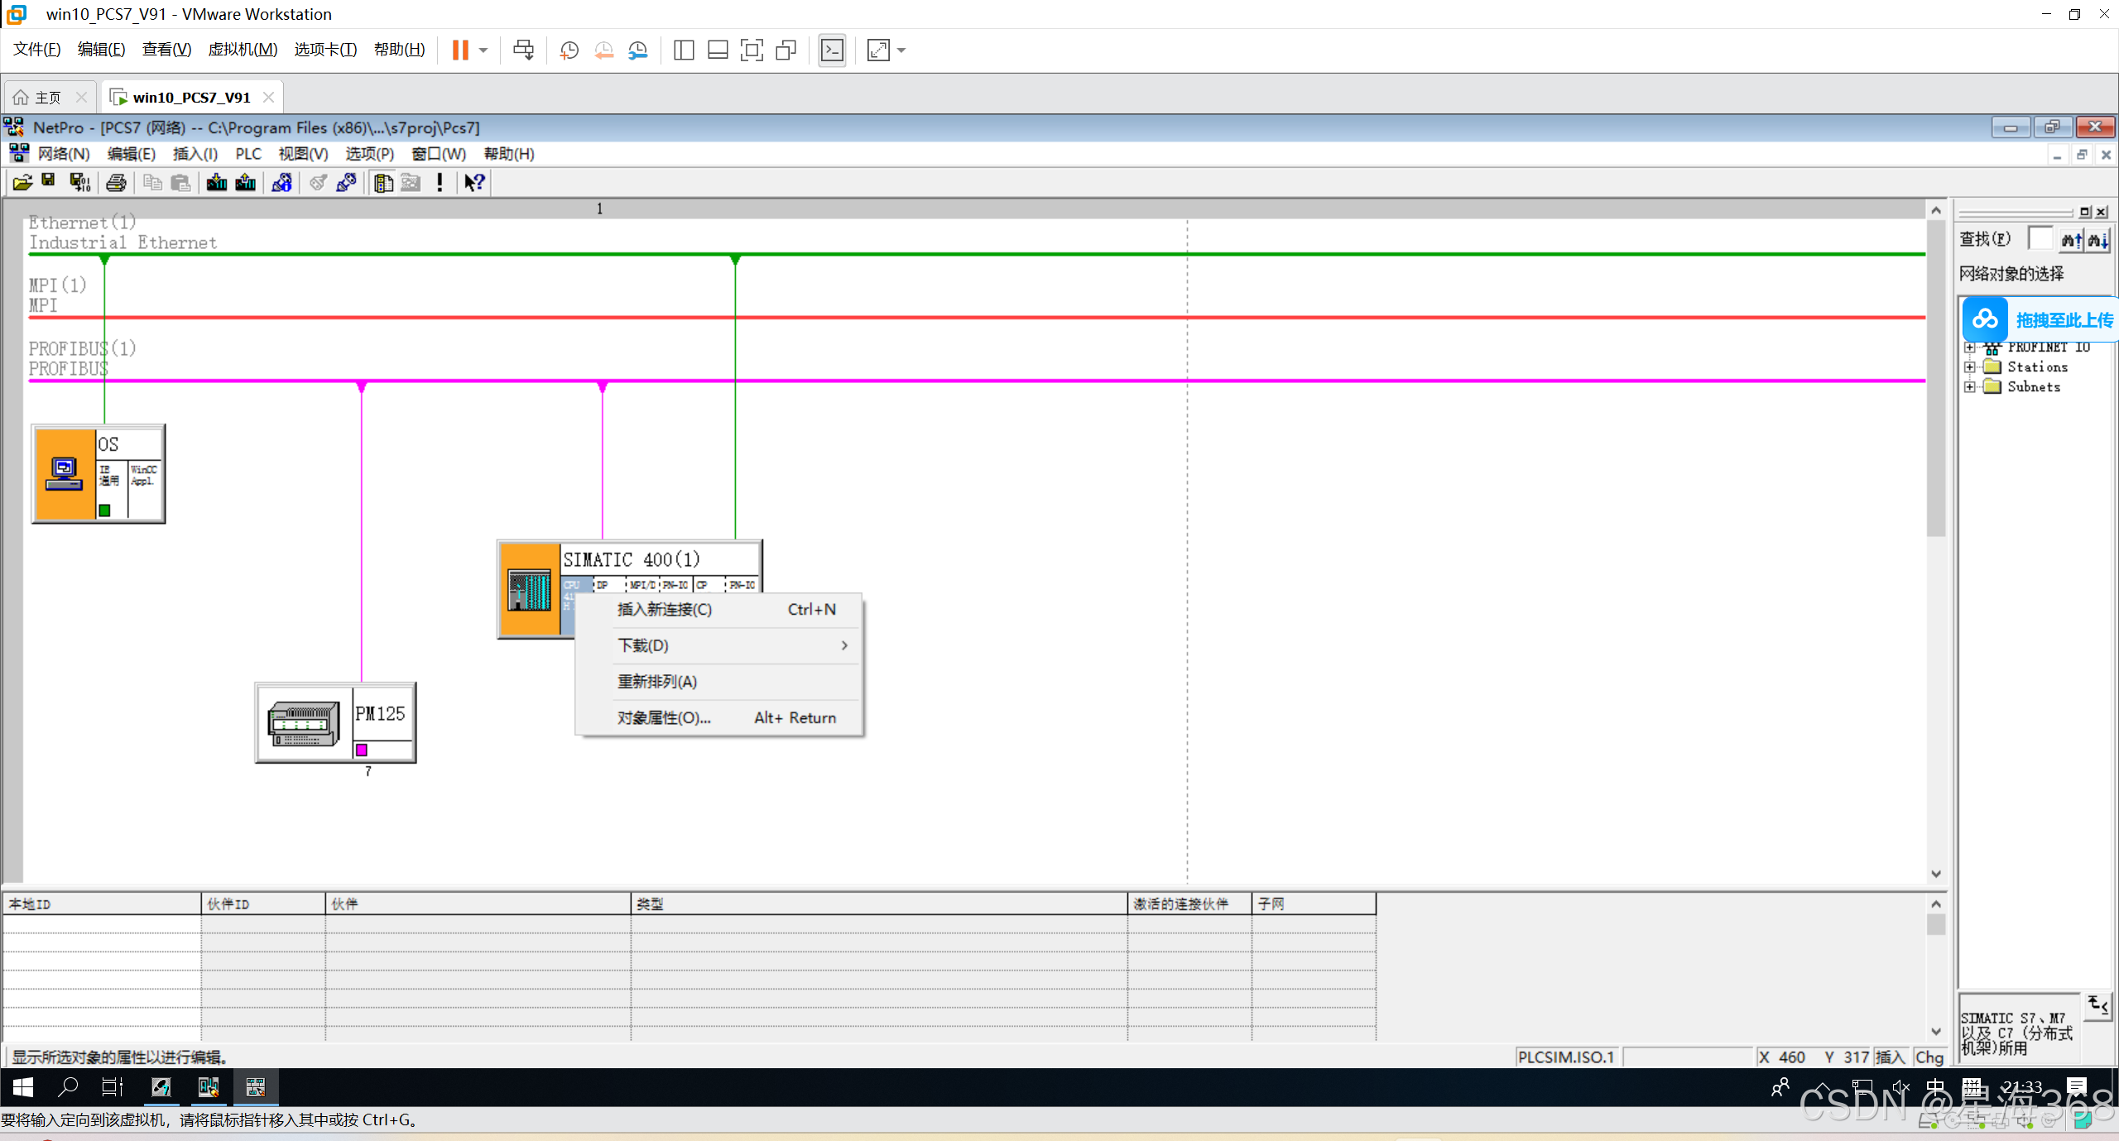The width and height of the screenshot is (2119, 1141).
Task: Select 插入新连接(C) context menu entry
Action: point(664,609)
